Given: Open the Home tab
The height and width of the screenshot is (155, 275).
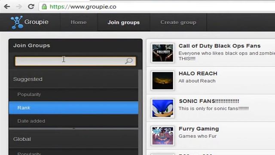Looking at the screenshot, I should click(79, 22).
